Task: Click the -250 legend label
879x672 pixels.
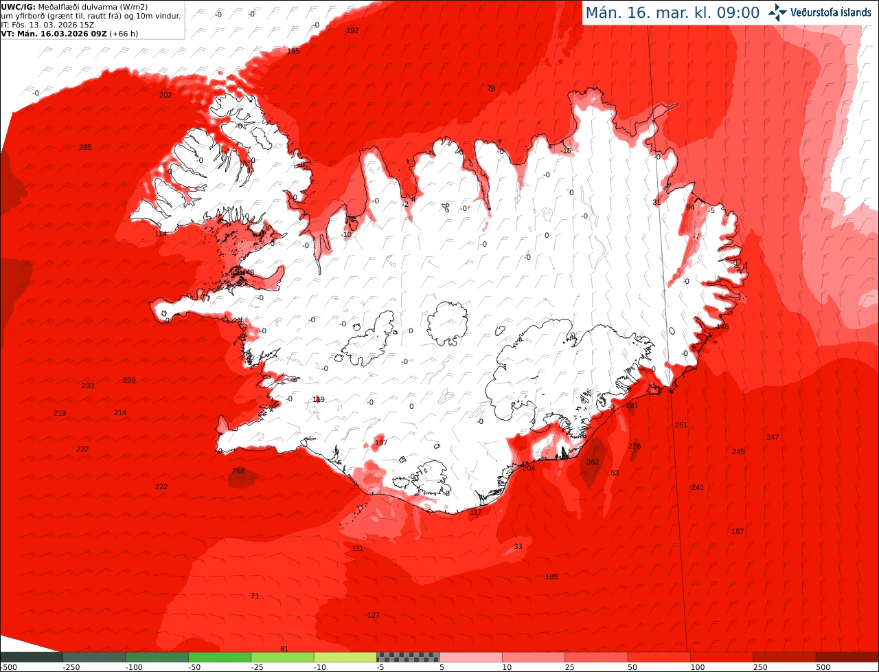Action: [71, 667]
